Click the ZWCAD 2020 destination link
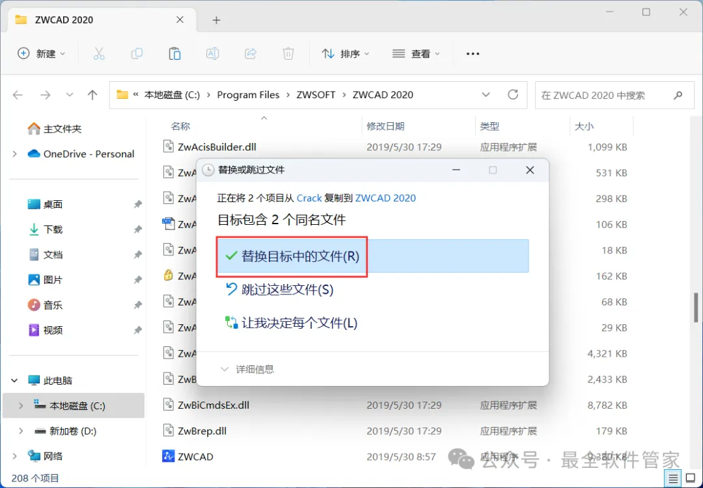 pyautogui.click(x=385, y=198)
